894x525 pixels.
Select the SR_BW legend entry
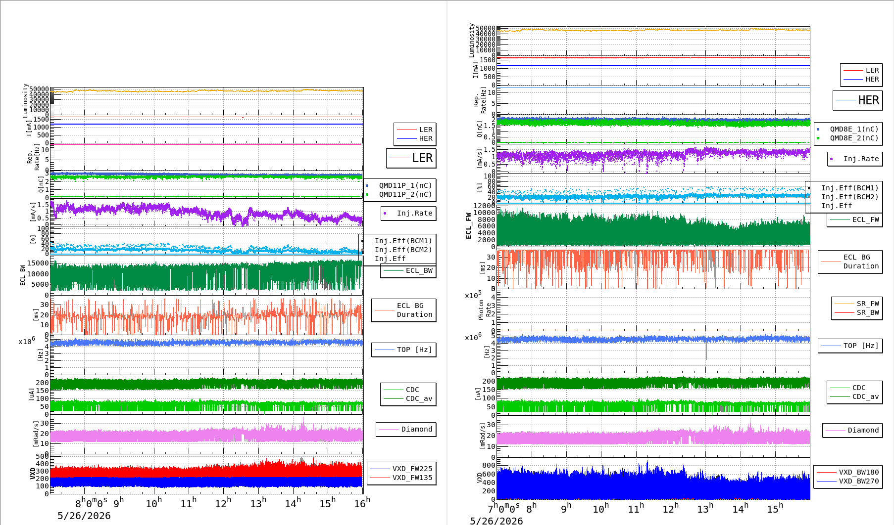(x=868, y=312)
